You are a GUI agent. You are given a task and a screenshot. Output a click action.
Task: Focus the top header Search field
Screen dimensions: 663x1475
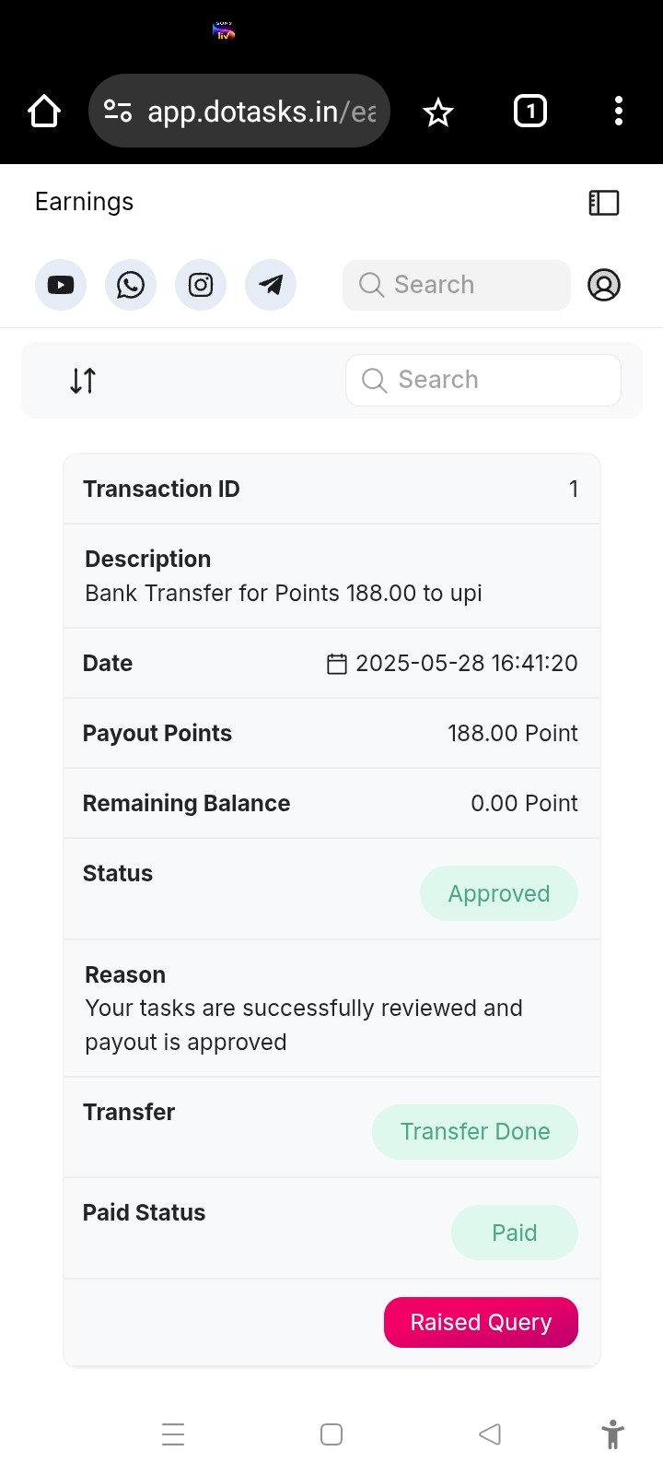(x=457, y=285)
